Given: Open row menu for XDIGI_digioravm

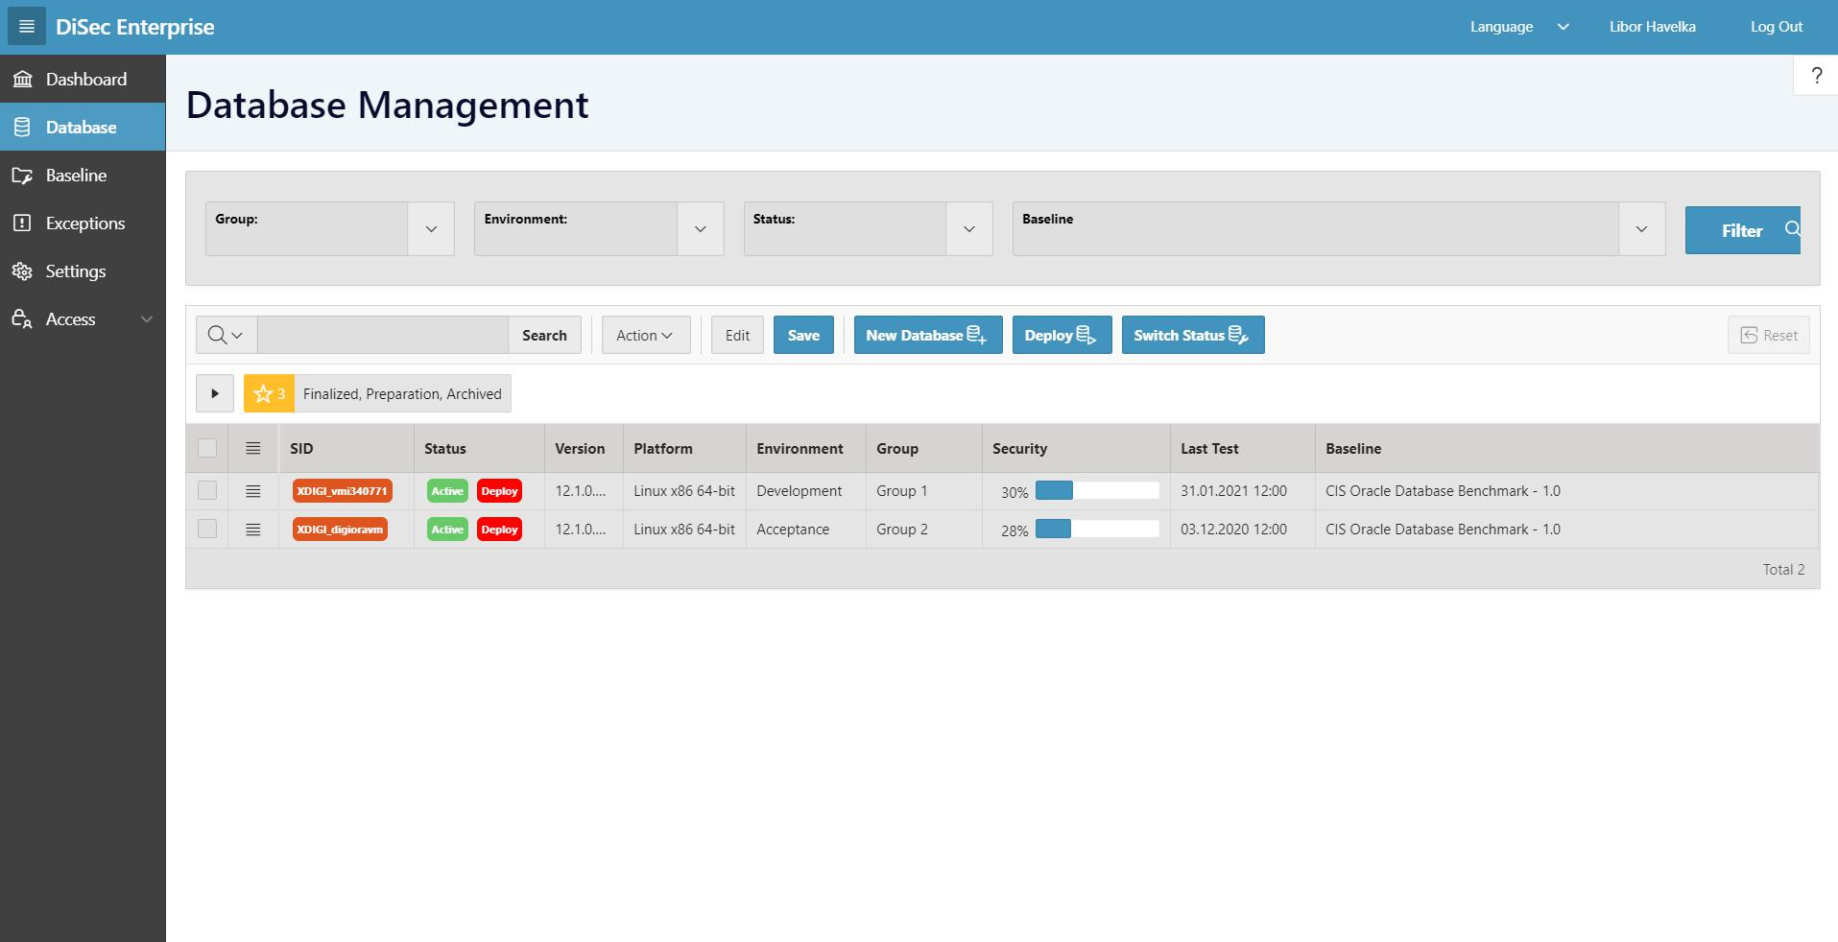Looking at the screenshot, I should coord(253,530).
